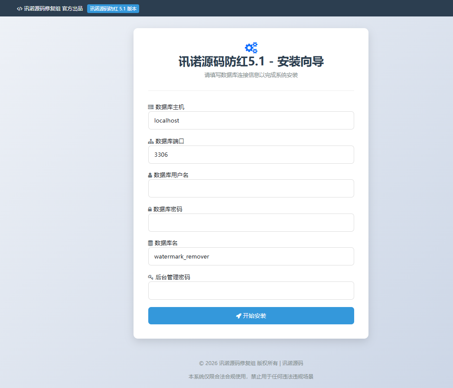Click the 数据库用户名 field label
The image size is (453, 388).
[x=171, y=175]
